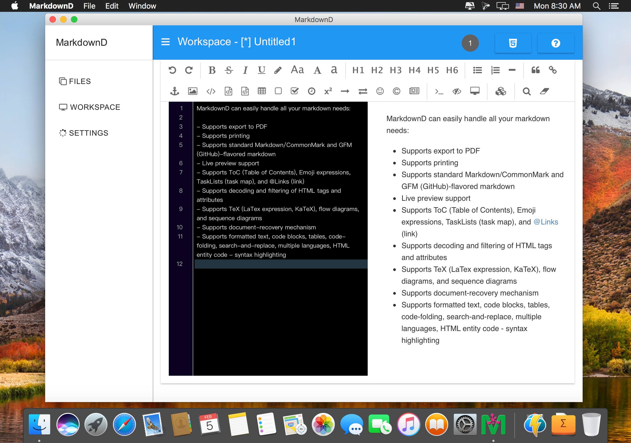Screen dimensions: 631x443
Task: Insert an unordered bullet list
Action: [x=477, y=70]
